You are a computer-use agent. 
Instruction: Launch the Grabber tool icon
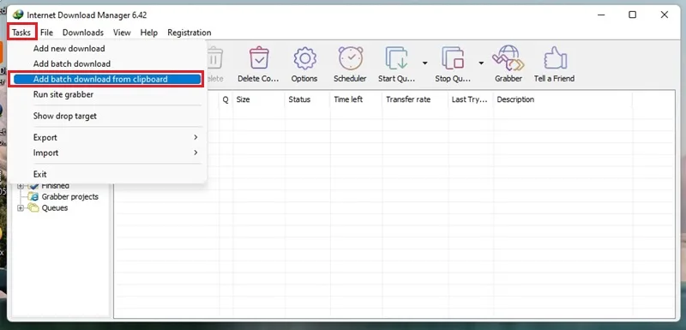click(508, 58)
